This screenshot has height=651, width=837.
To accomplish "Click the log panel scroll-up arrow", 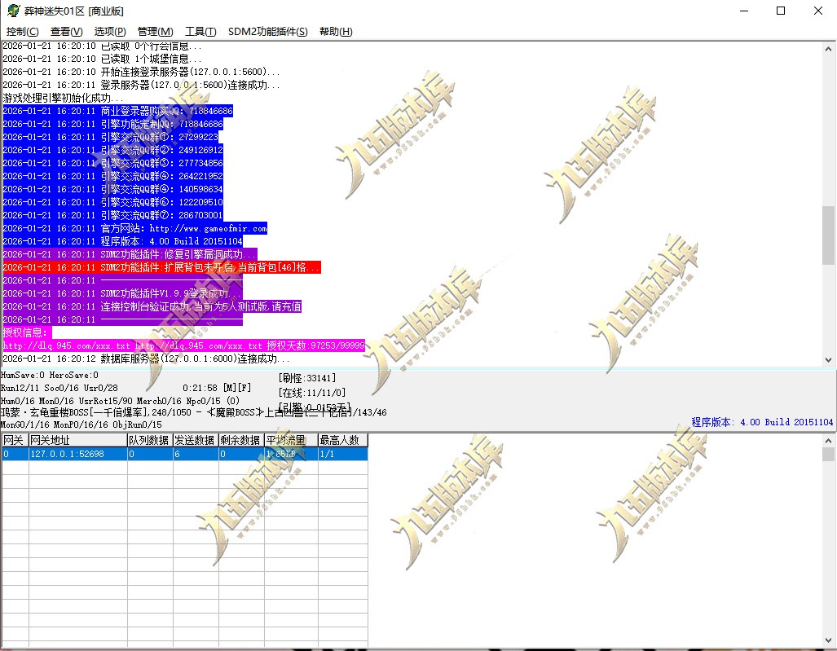I will point(828,49).
